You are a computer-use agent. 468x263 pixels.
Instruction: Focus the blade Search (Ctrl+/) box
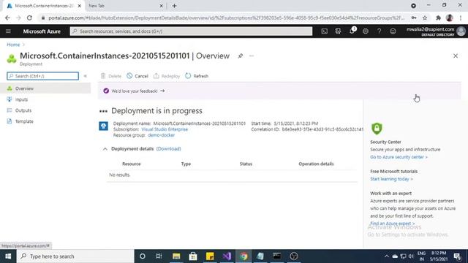click(x=42, y=76)
